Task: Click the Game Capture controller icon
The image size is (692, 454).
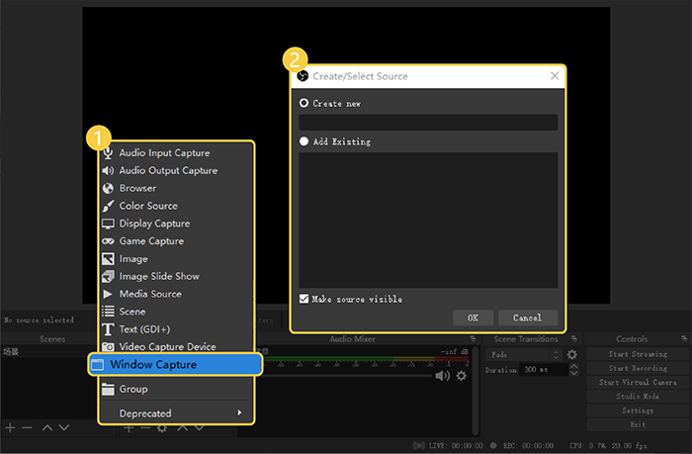Action: [109, 241]
